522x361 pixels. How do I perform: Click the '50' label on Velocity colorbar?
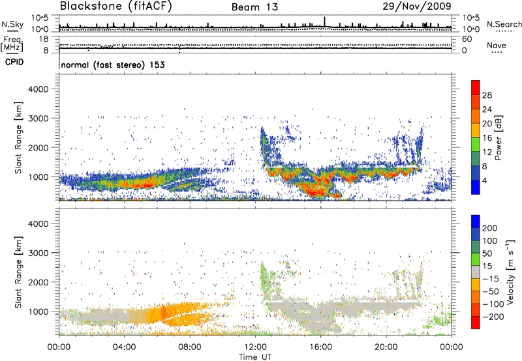[487, 253]
